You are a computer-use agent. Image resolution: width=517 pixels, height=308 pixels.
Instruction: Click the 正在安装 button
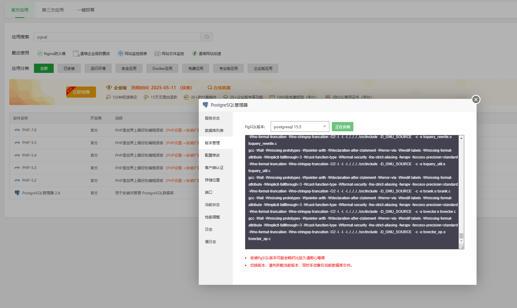[343, 127]
